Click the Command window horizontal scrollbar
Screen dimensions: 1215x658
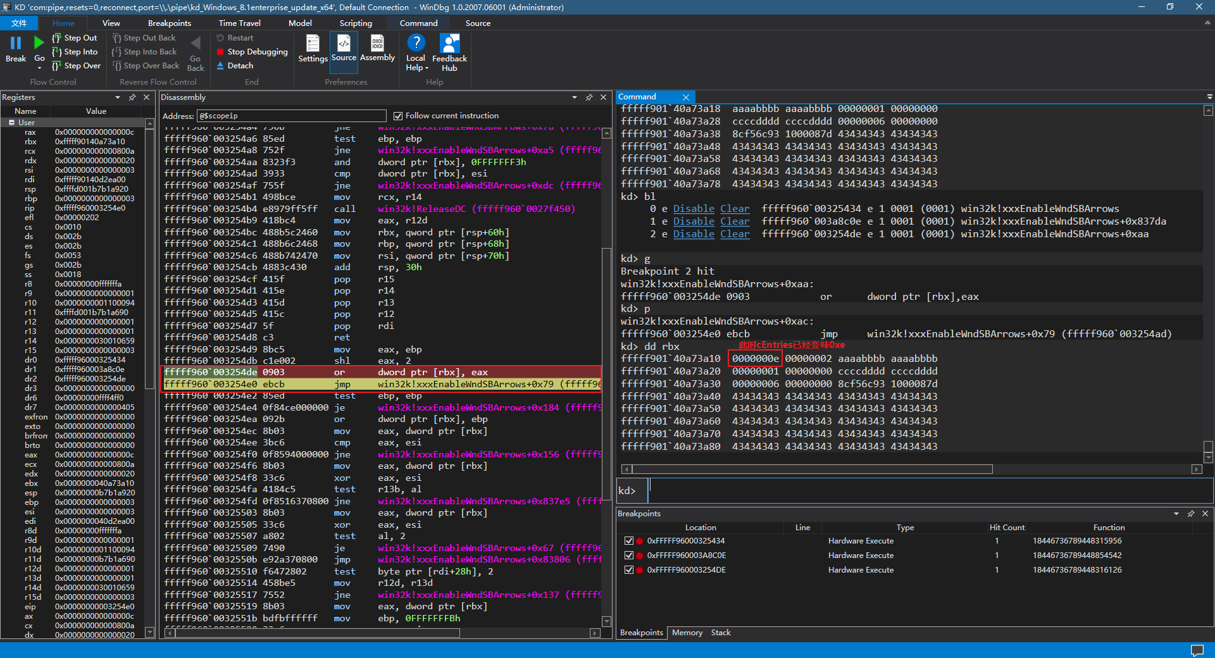click(812, 469)
